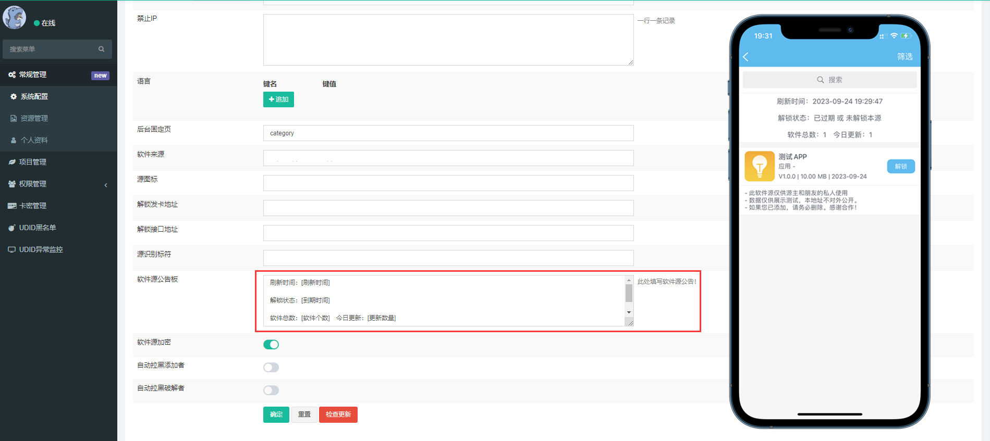Click the 键名 column header
This screenshot has height=441, width=990.
tap(270, 84)
